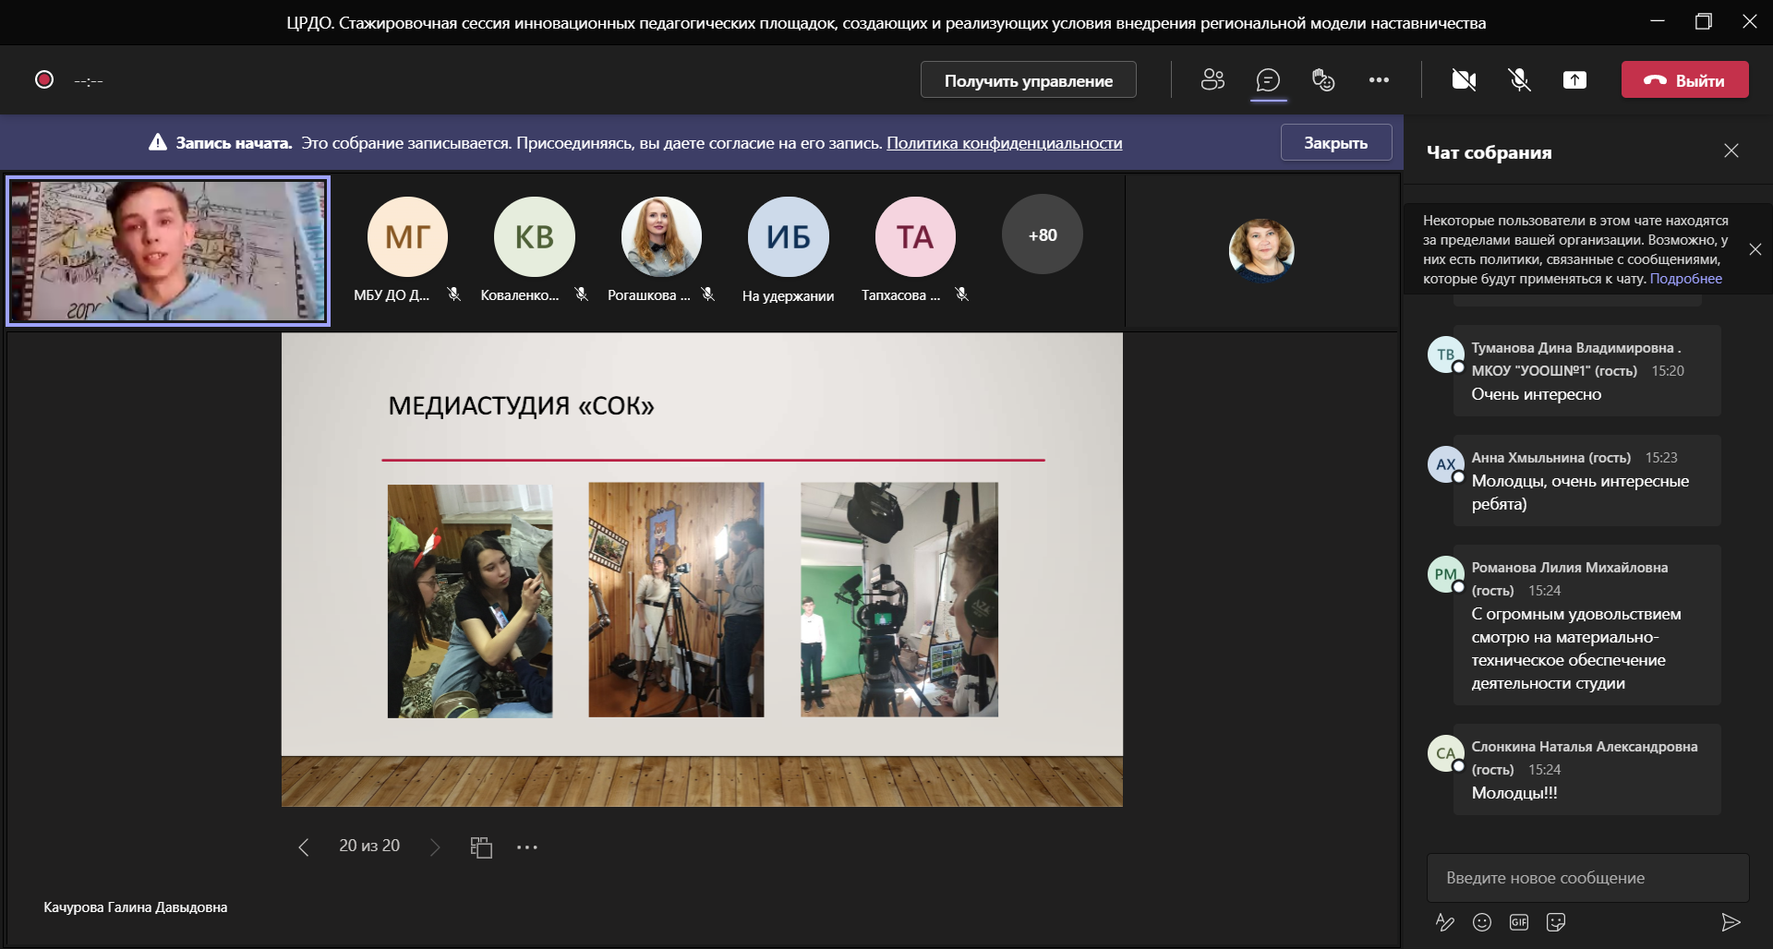Click the slide view layout icon
This screenshot has width=1773, height=949.
point(481,847)
